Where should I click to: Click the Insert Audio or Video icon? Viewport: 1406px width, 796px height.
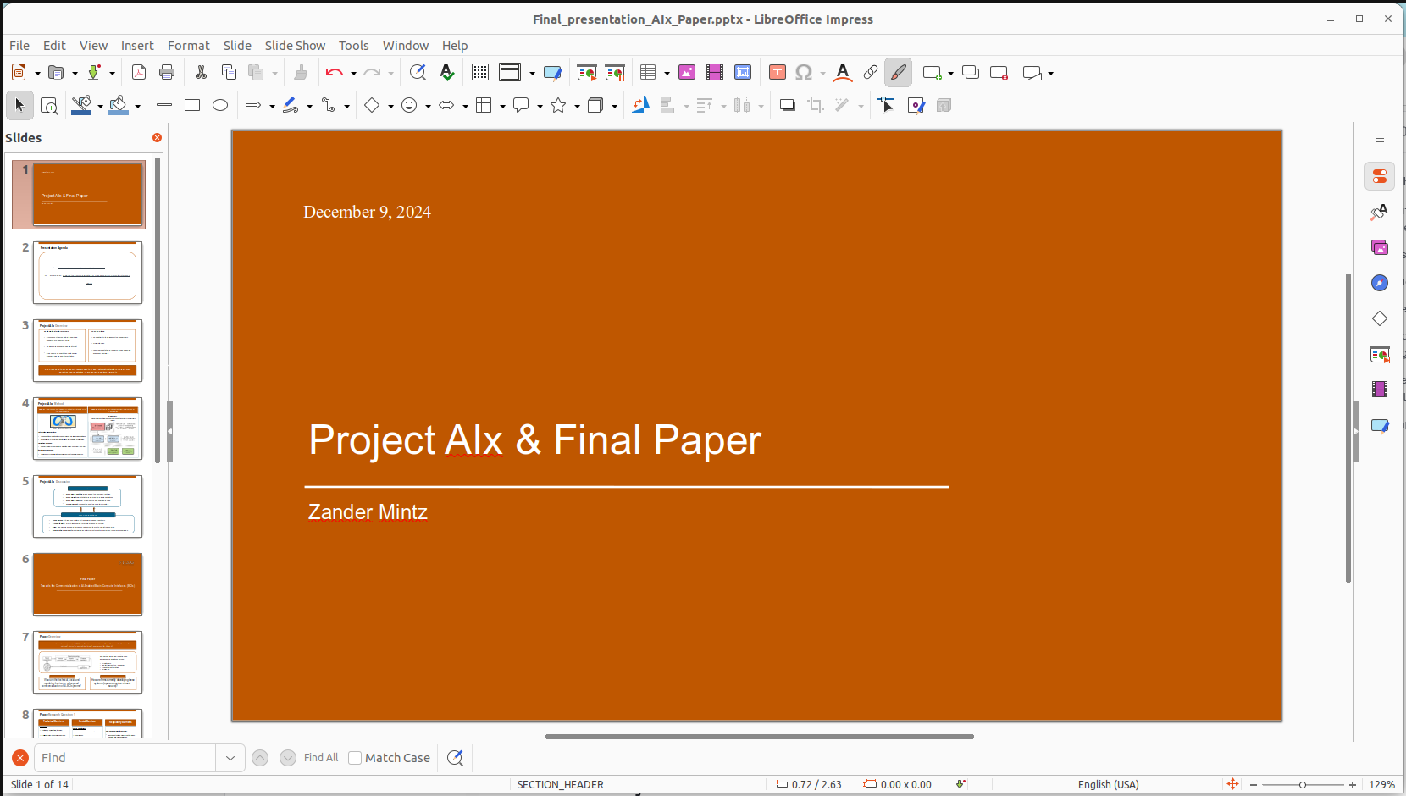pyautogui.click(x=715, y=73)
